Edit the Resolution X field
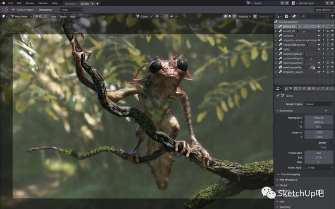The image size is (335, 209). (319, 118)
